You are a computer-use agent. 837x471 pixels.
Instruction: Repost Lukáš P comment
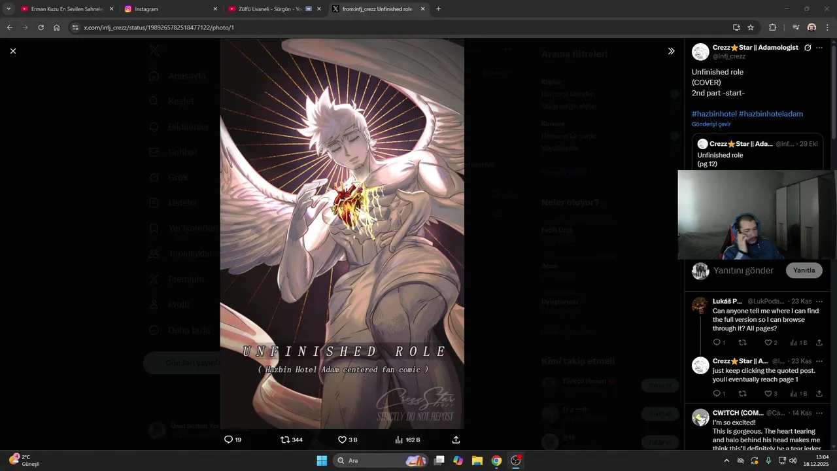742,343
